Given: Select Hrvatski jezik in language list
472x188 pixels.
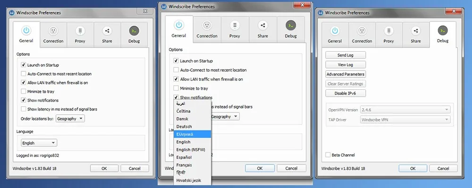Looking at the screenshot, I should pyautogui.click(x=193, y=180).
